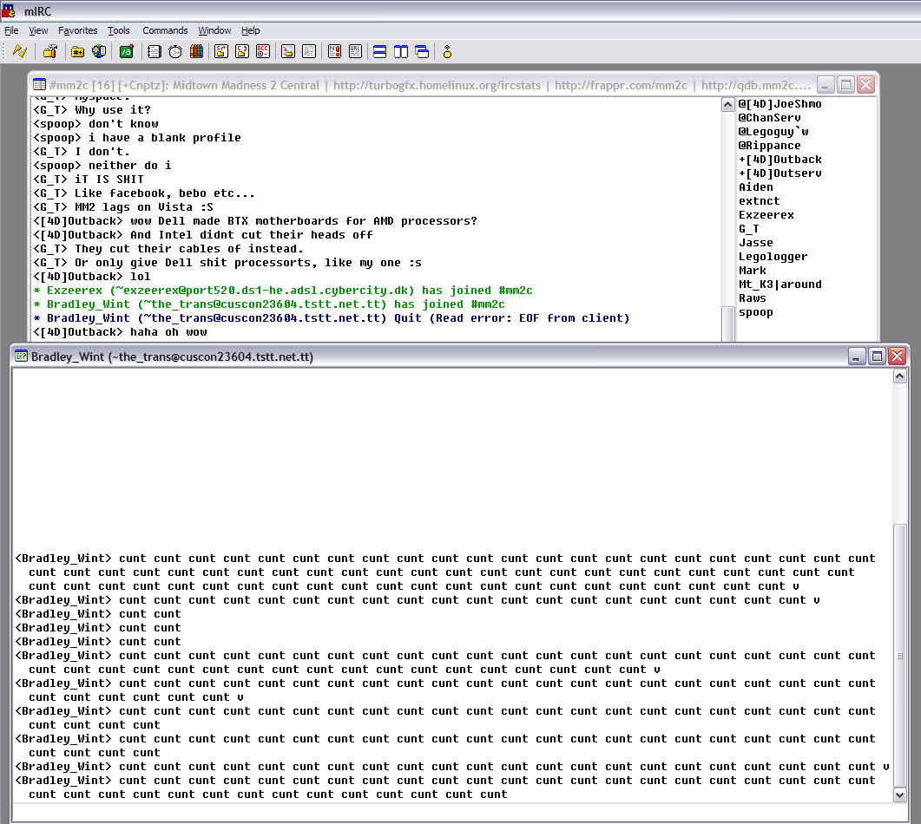Open the URL list toolbar icon
This screenshot has width=921, height=824.
point(355,52)
